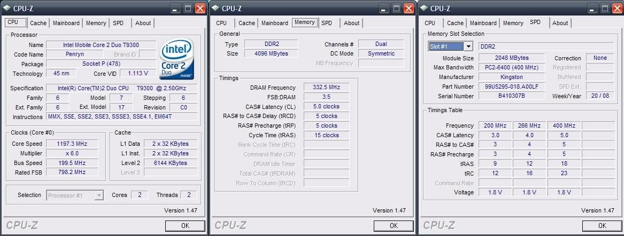This screenshot has height=236, width=624.
Task: Click the Serial Number value 'B410307B'
Action: 512,96
